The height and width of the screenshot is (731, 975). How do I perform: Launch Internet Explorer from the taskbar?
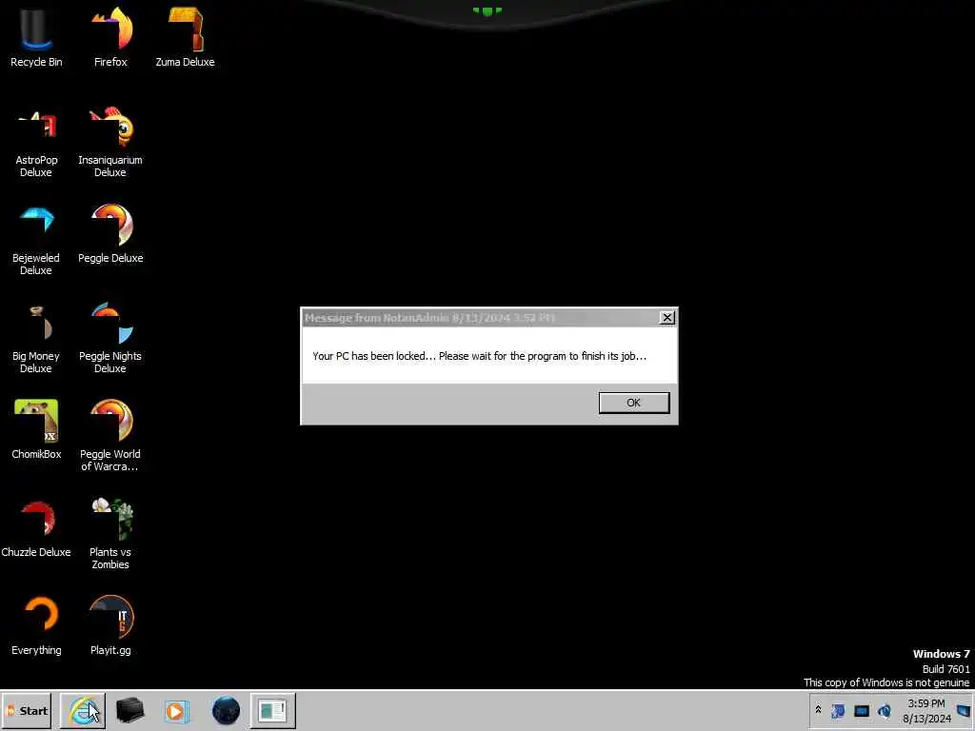tap(83, 710)
